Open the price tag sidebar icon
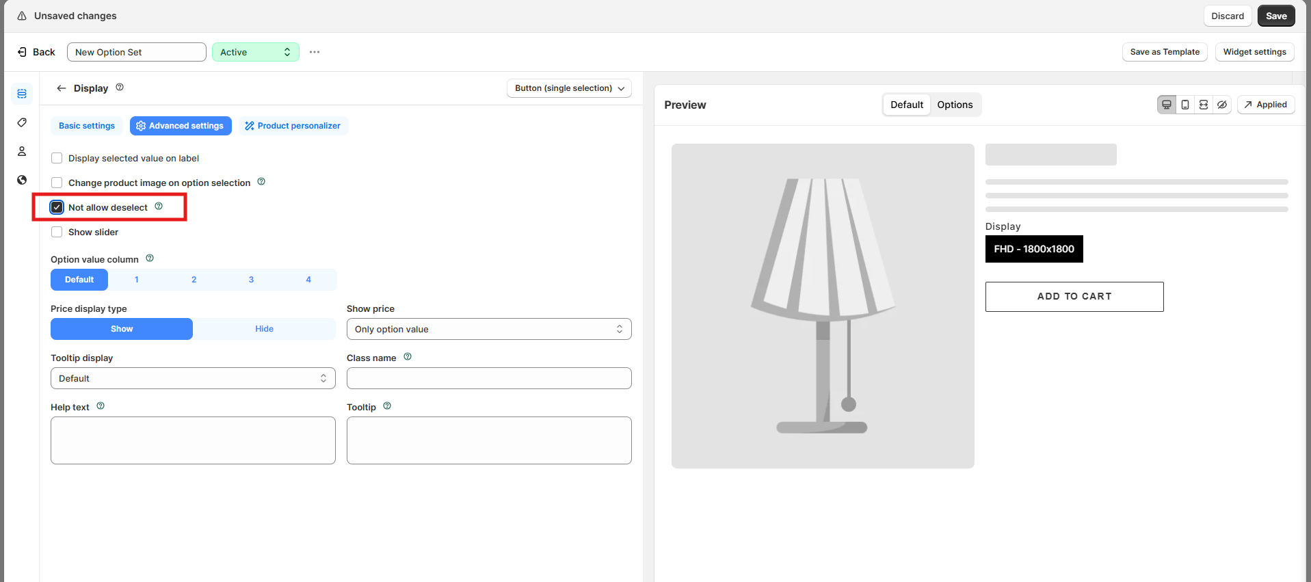1311x582 pixels. point(22,122)
